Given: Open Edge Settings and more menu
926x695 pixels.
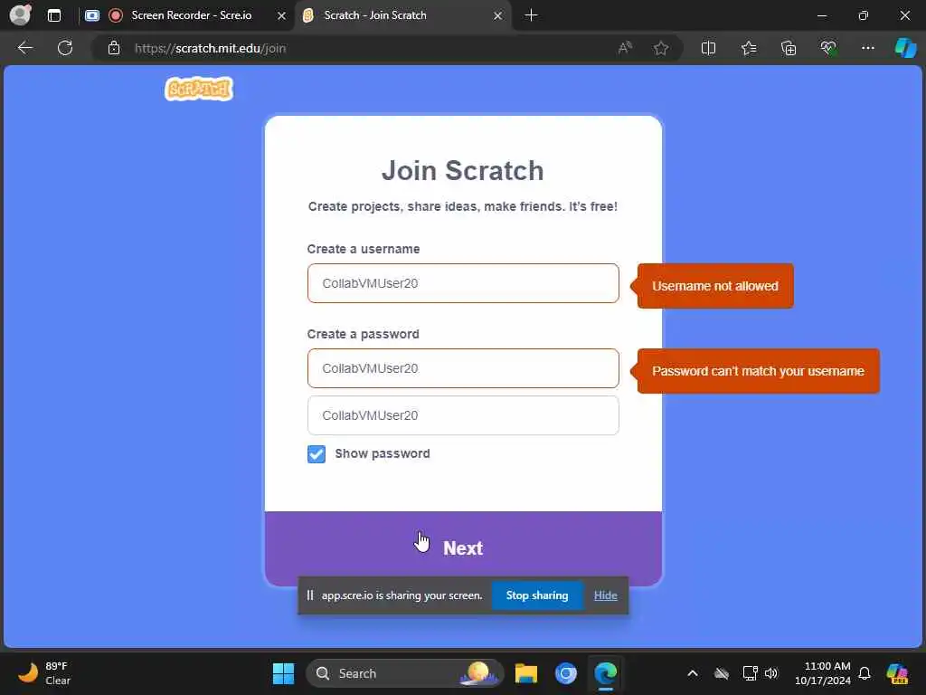Looking at the screenshot, I should tap(867, 48).
